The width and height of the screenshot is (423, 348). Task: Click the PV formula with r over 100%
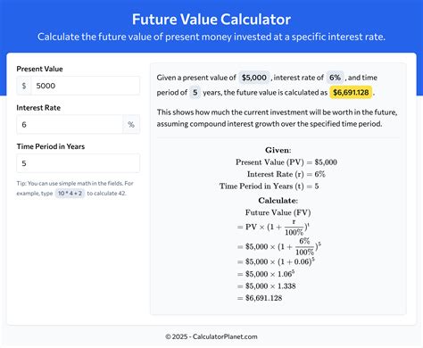pos(273,228)
